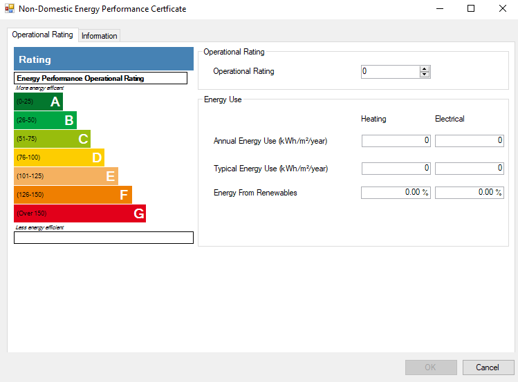Click the yellow D rating band

(59, 157)
